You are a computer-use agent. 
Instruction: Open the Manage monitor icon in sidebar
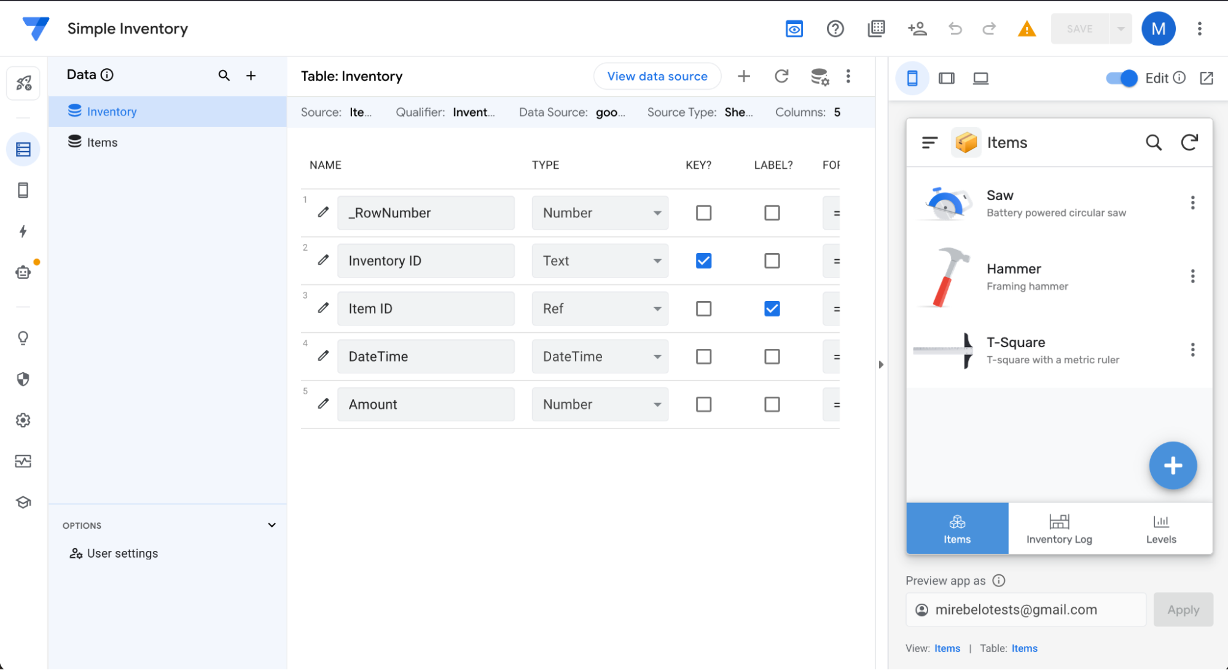pyautogui.click(x=23, y=461)
